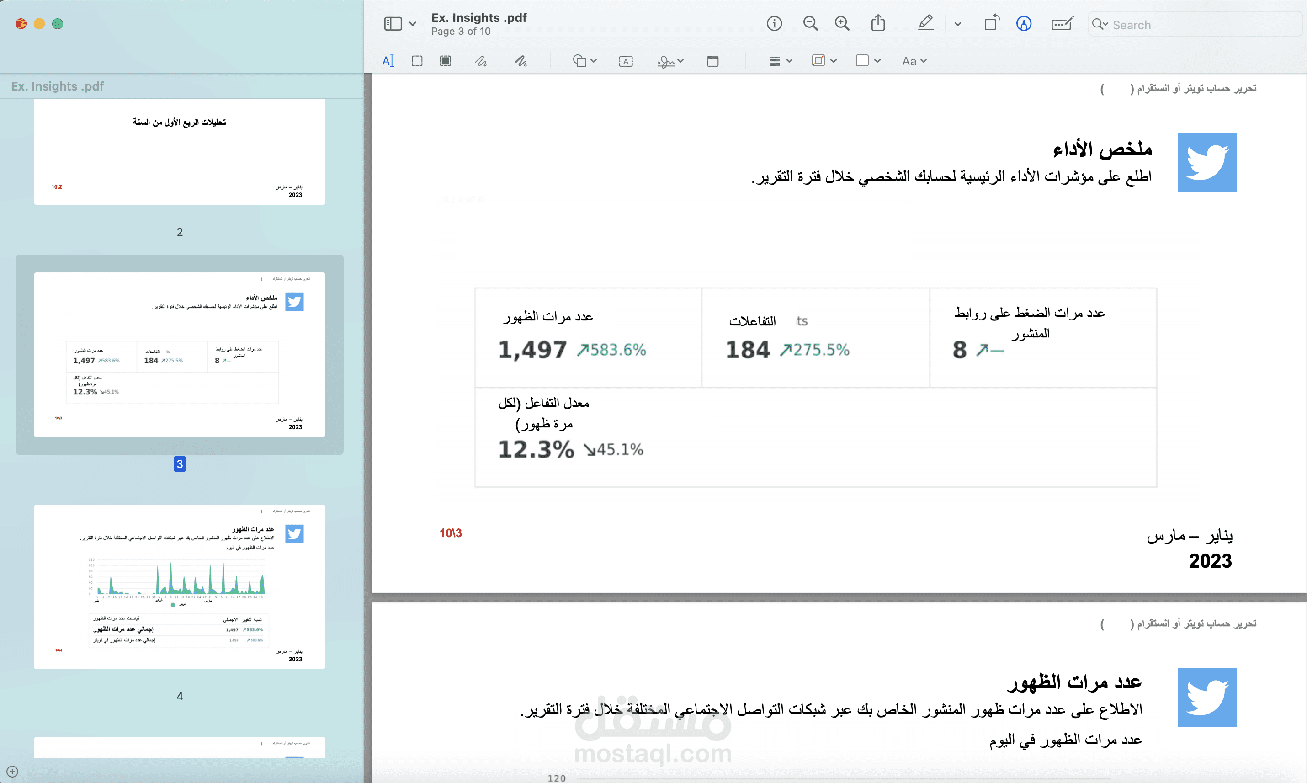Image resolution: width=1307 pixels, height=783 pixels.
Task: Pick the sketch tool
Action: [x=480, y=61]
